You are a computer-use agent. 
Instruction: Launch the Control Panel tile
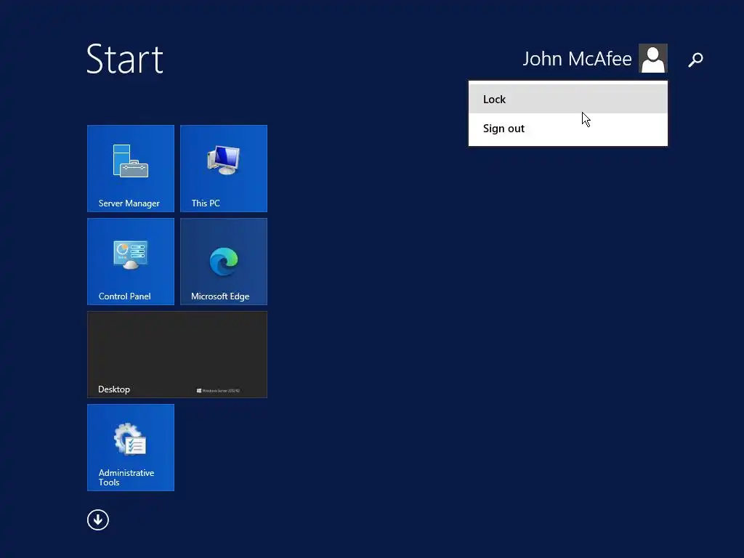click(131, 262)
